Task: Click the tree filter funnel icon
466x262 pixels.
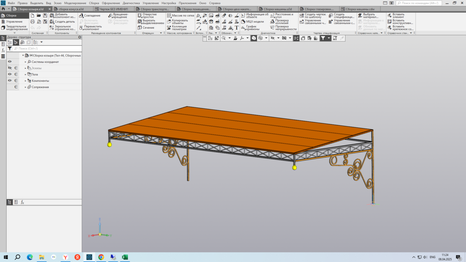Action: (10, 48)
